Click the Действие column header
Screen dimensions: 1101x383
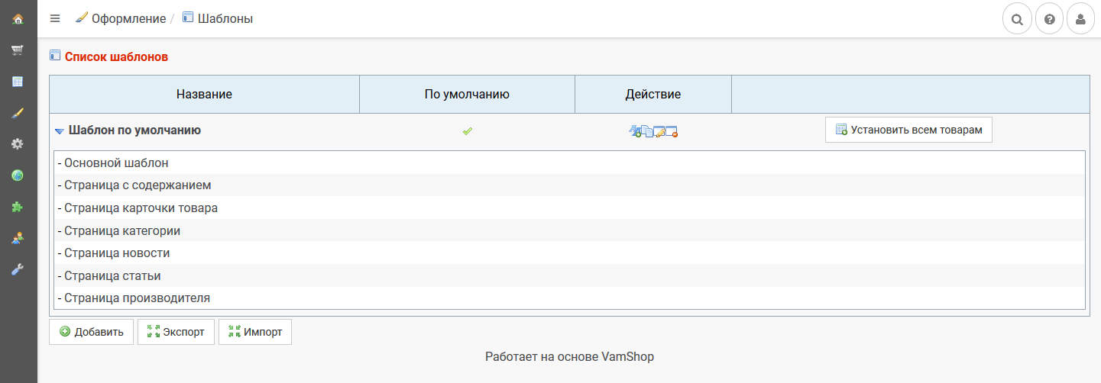click(653, 95)
